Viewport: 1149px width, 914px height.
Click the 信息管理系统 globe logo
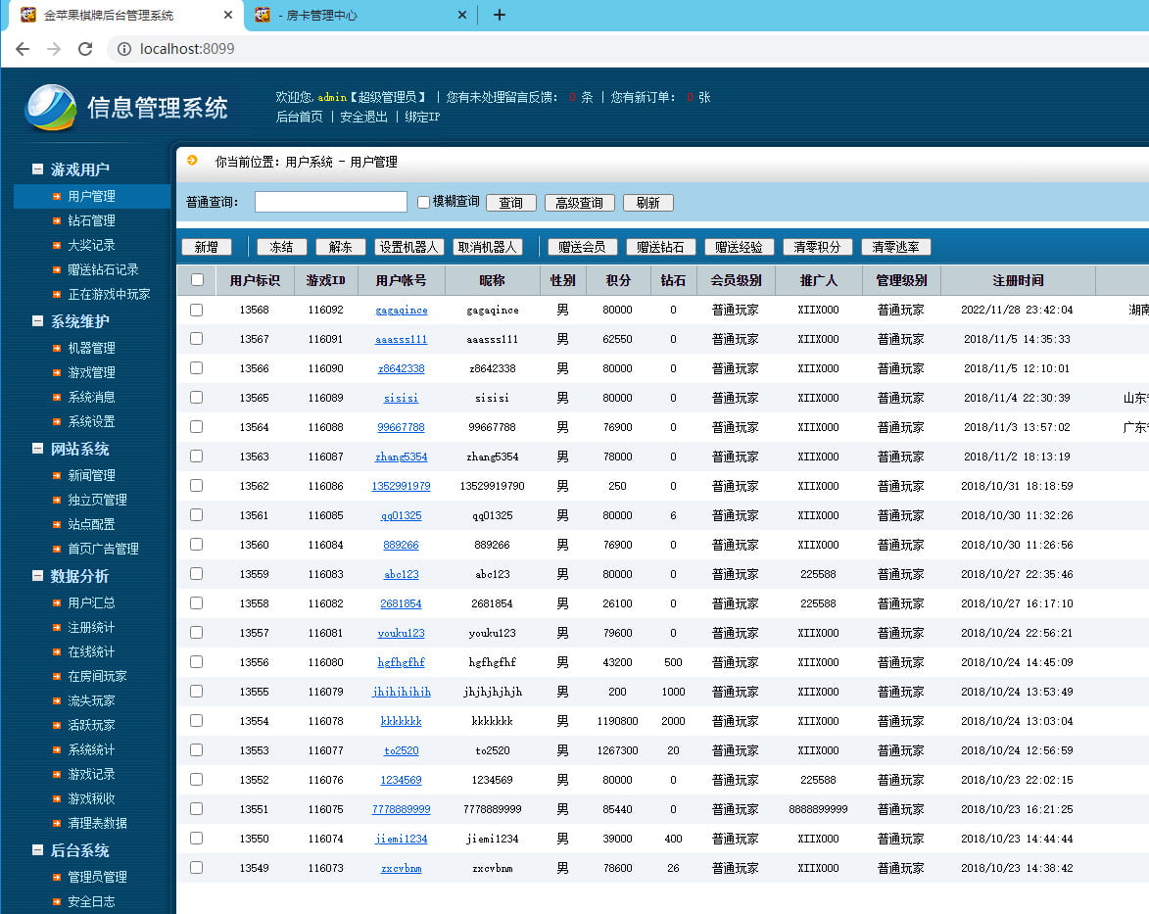coord(51,108)
